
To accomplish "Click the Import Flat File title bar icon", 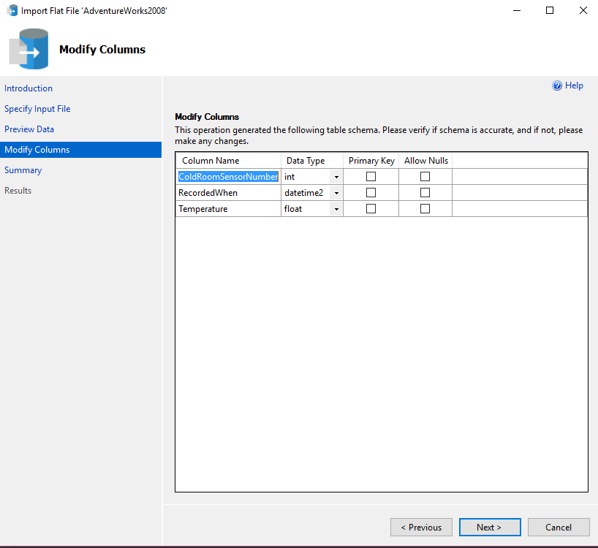I will click(12, 11).
